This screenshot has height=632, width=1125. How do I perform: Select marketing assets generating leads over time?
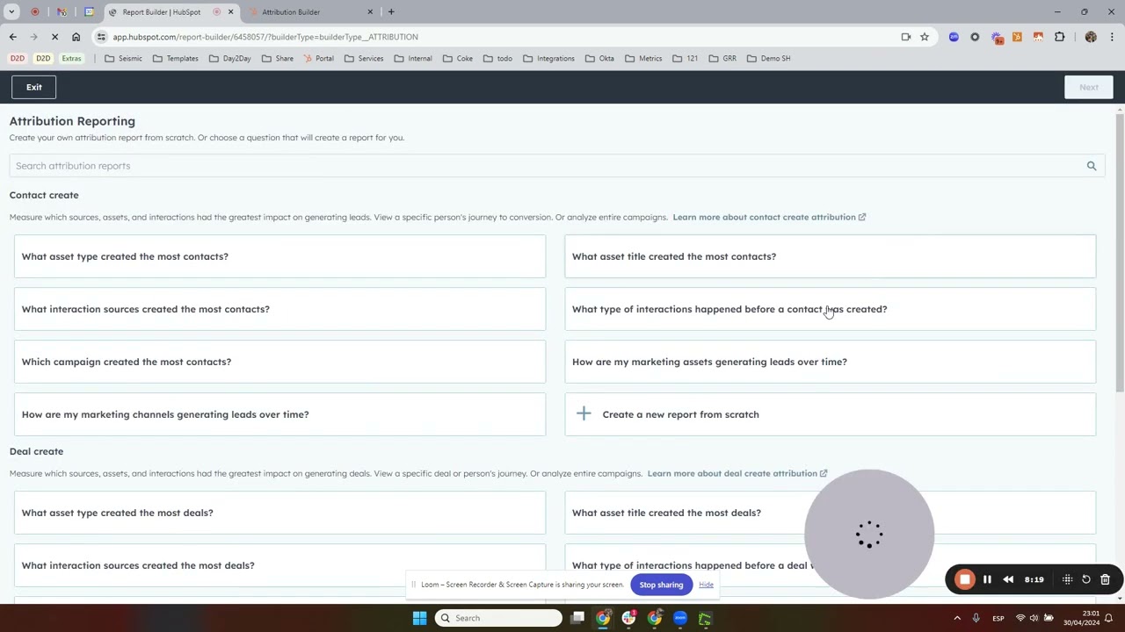831,362
